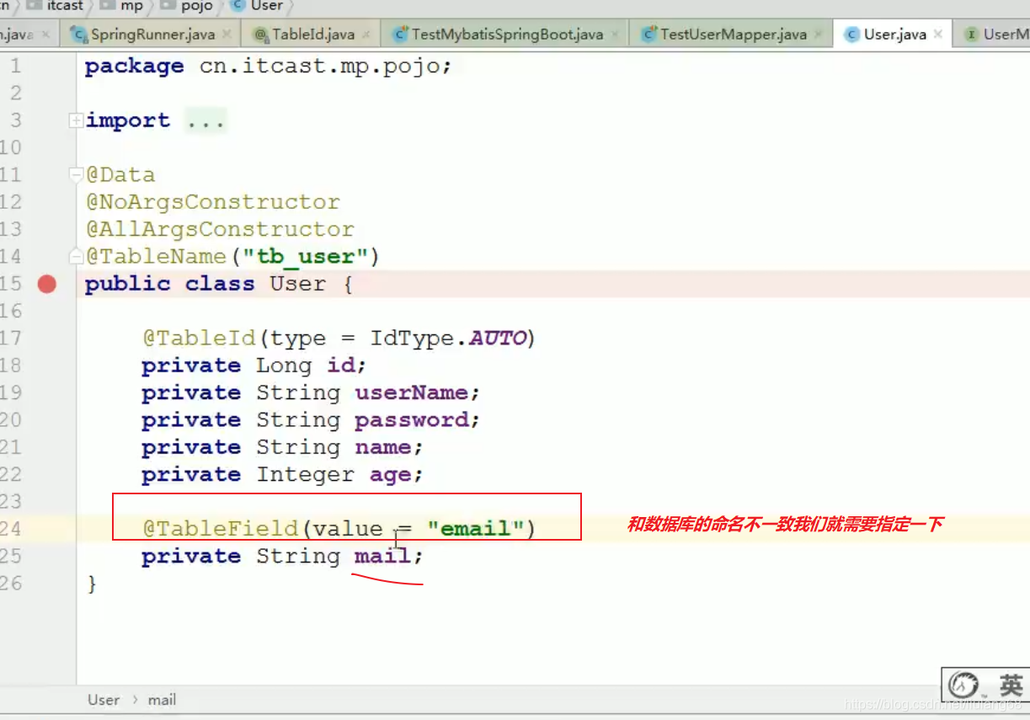Screen dimensions: 1030x720
Task: Click the mail field name
Action: coord(382,556)
